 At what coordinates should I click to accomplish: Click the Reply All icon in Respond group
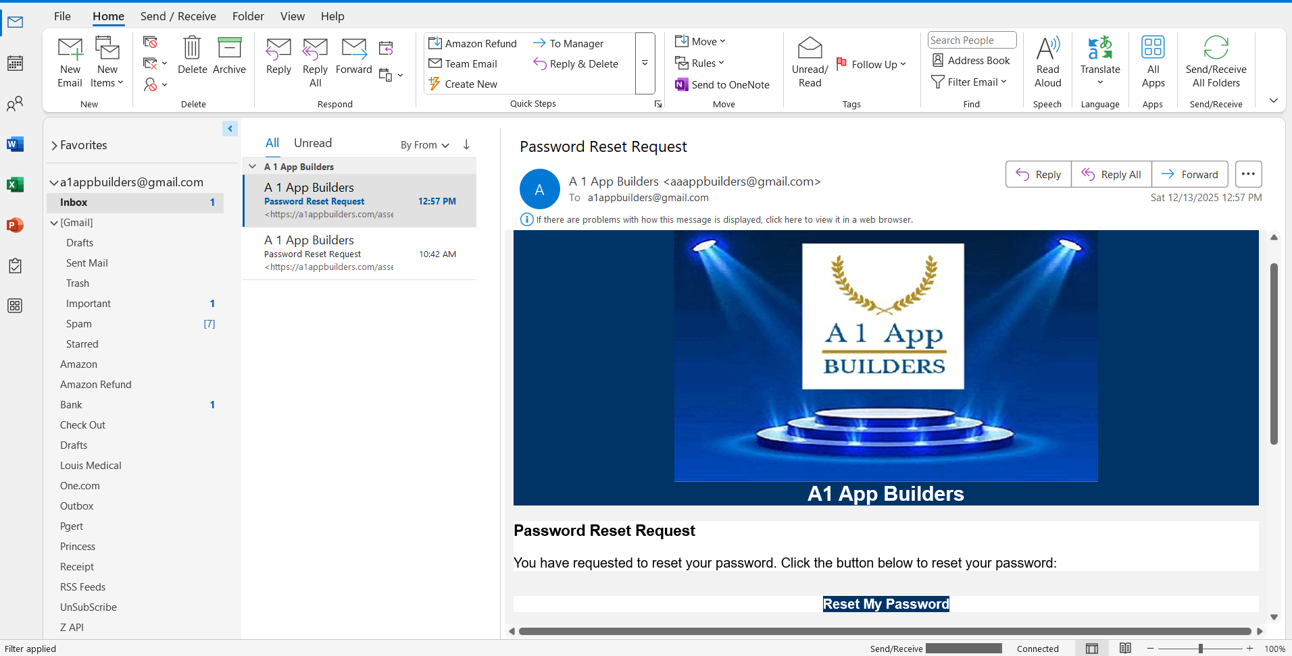(315, 57)
